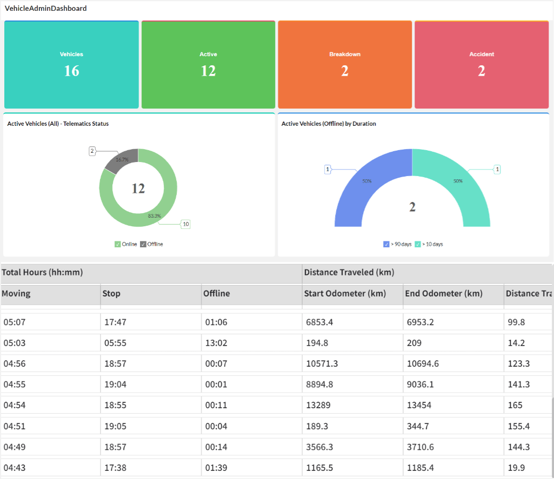This screenshot has height=479, width=554.
Task: Select Moving cell 04:54
Action: (x=50, y=406)
